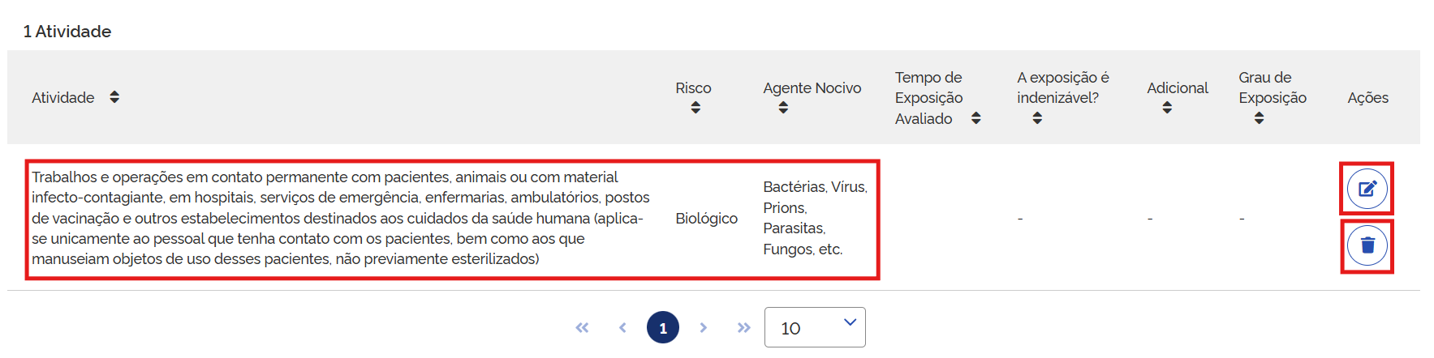
Task: Sort by A exposição é indenizável arrows
Action: point(1037,118)
